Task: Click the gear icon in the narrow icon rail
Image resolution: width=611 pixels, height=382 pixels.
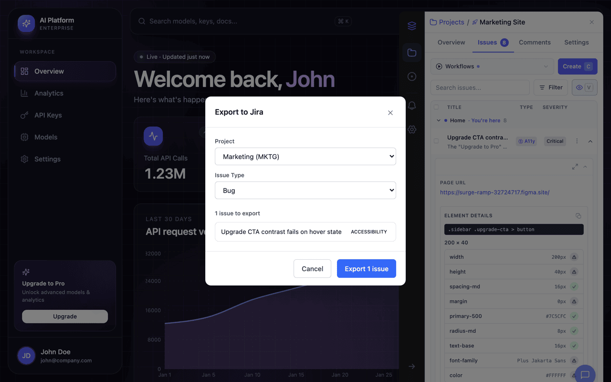Action: coord(412,129)
